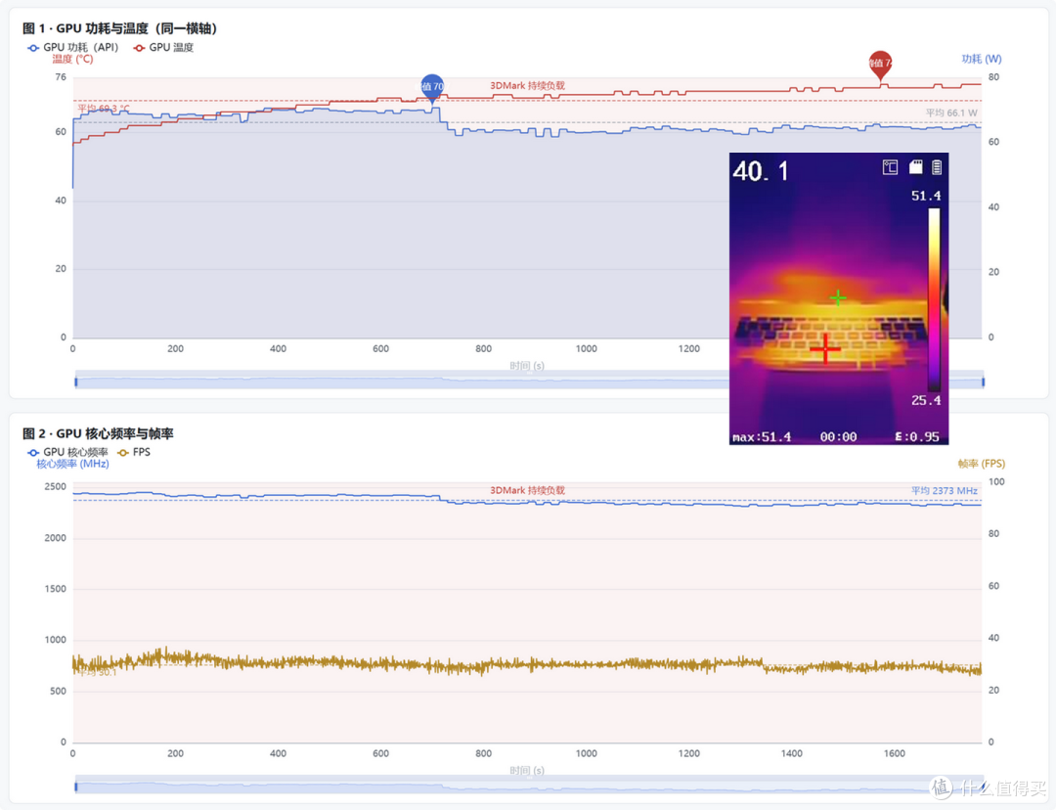Toggle the GPU 核心频率 legend series
Screen dimensions: 1056x810
(x=67, y=452)
